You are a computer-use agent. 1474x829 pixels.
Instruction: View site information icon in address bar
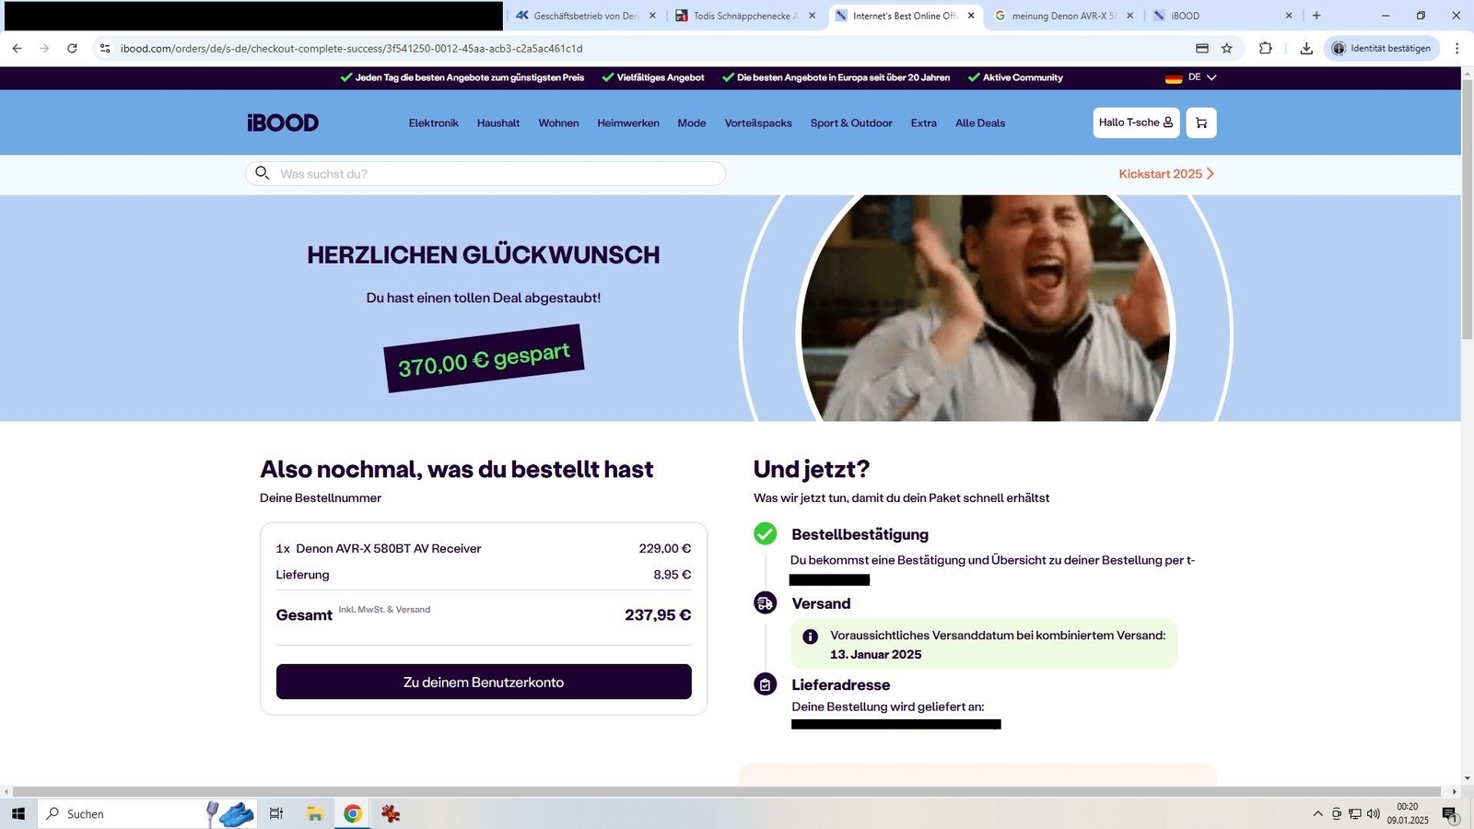tap(105, 48)
